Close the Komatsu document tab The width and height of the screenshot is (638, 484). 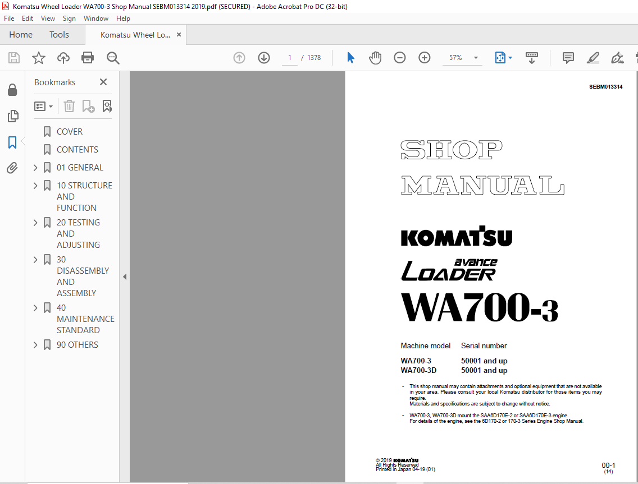(179, 35)
